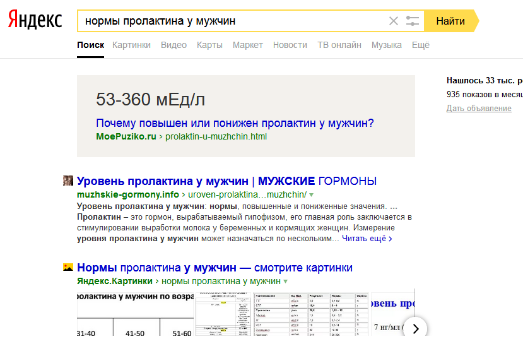Screen dimensions: 523x339
Task: Open the Карты tab
Action: pyautogui.click(x=209, y=45)
